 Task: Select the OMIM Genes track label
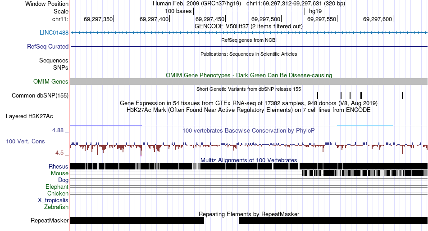click(51, 82)
